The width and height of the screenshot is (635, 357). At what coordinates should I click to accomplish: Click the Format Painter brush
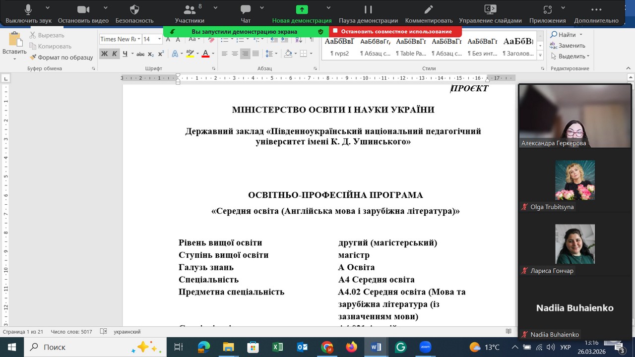pyautogui.click(x=62, y=57)
